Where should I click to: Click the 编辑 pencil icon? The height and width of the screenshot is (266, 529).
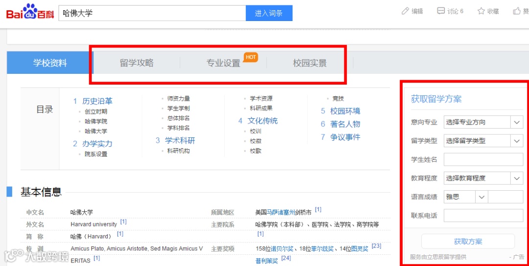pyautogui.click(x=406, y=11)
